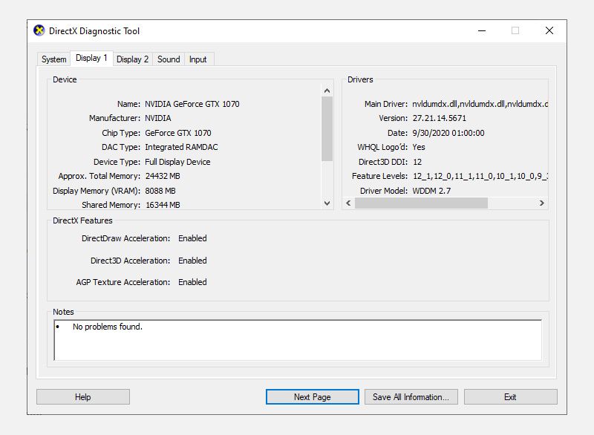Click the Drivers panel right scroll arrow

point(543,203)
